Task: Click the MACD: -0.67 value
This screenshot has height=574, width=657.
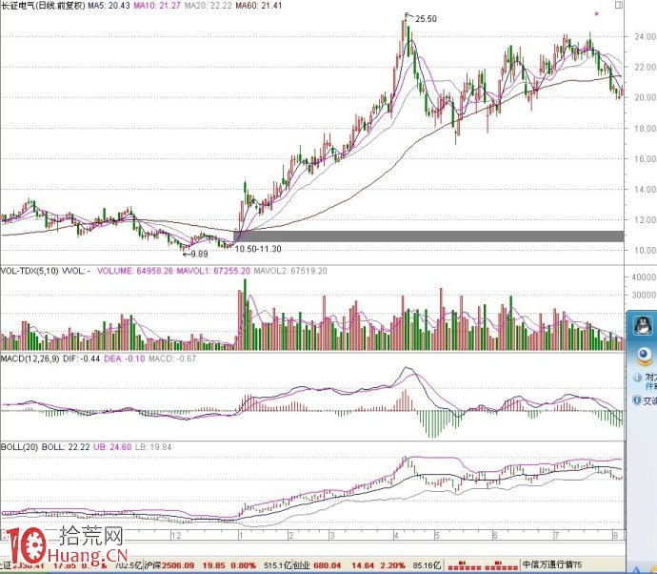Action: [172, 359]
